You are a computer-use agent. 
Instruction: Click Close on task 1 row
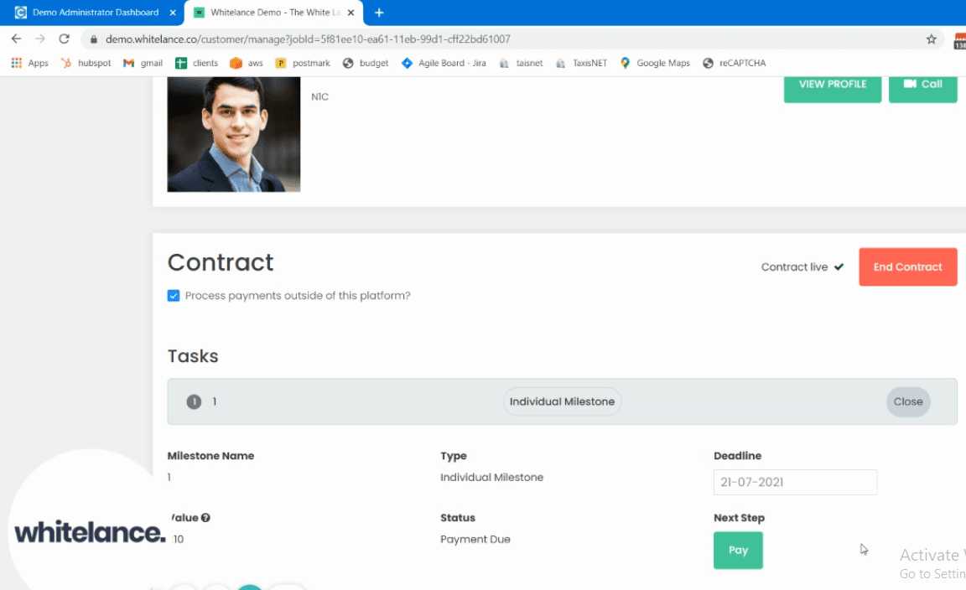pos(908,401)
